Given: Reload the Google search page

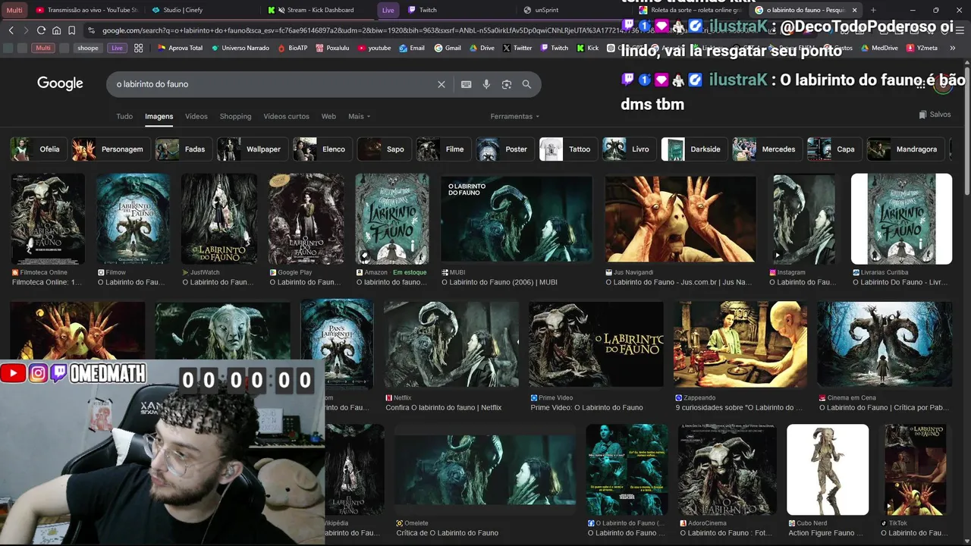Looking at the screenshot, I should pos(41,30).
